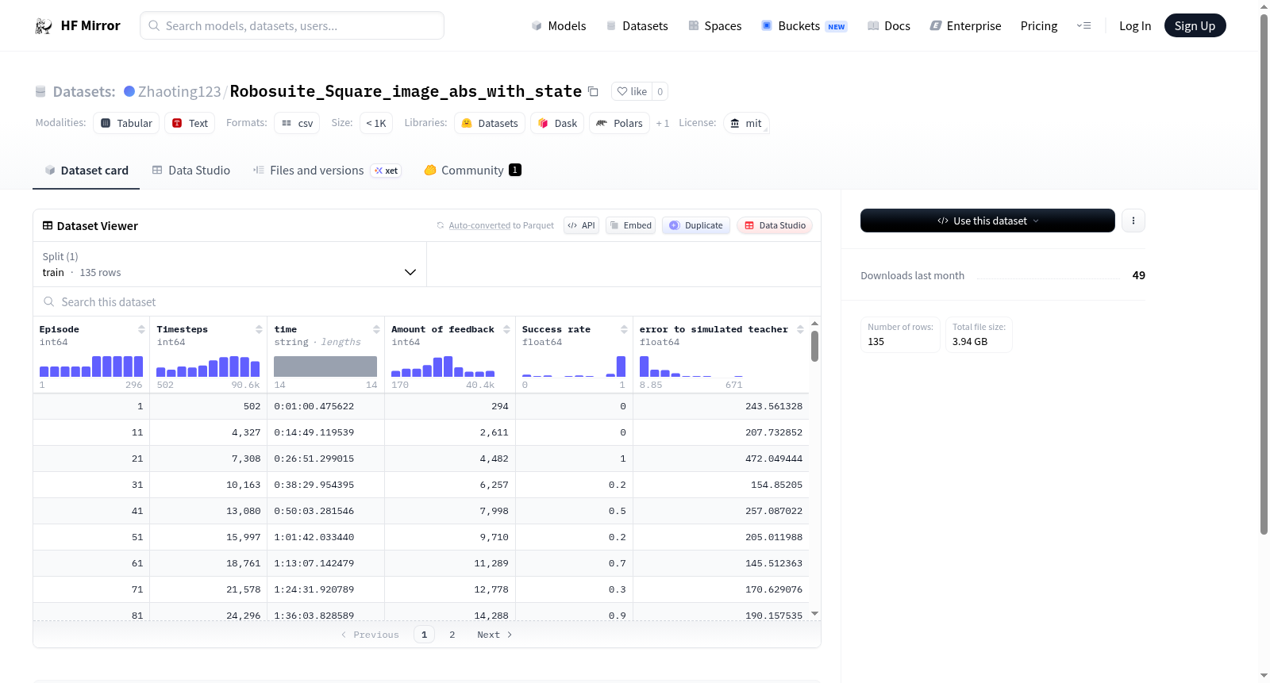Click the Timesteps histogram range slider

[x=208, y=366]
